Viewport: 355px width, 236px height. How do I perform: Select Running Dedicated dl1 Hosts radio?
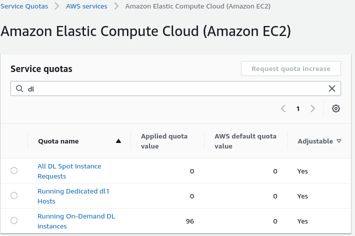(x=14, y=195)
